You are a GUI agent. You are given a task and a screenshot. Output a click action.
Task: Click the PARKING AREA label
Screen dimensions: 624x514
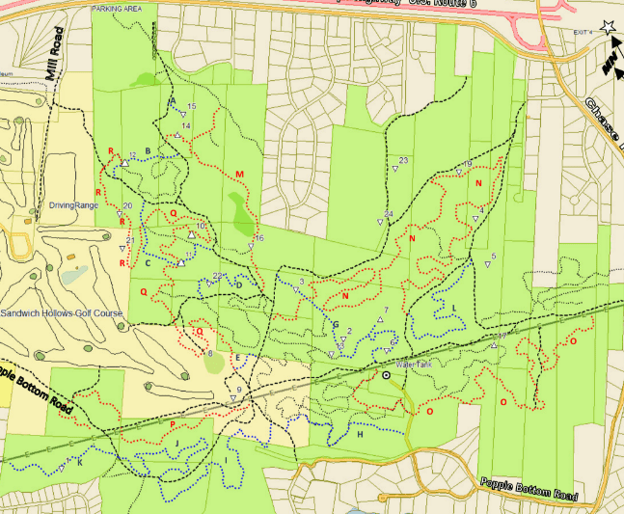123,8
